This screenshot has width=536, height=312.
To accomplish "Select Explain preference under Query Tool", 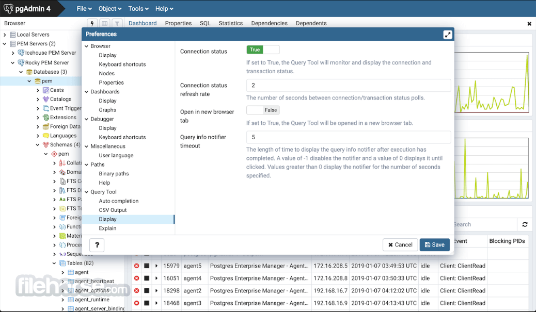I will tap(108, 228).
